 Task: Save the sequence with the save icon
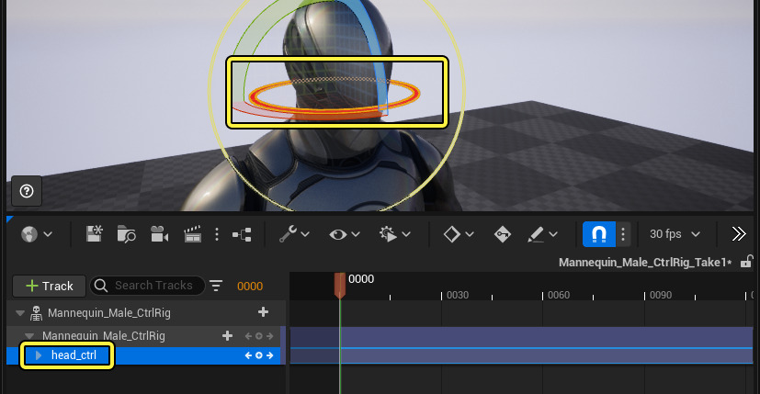[x=95, y=234]
